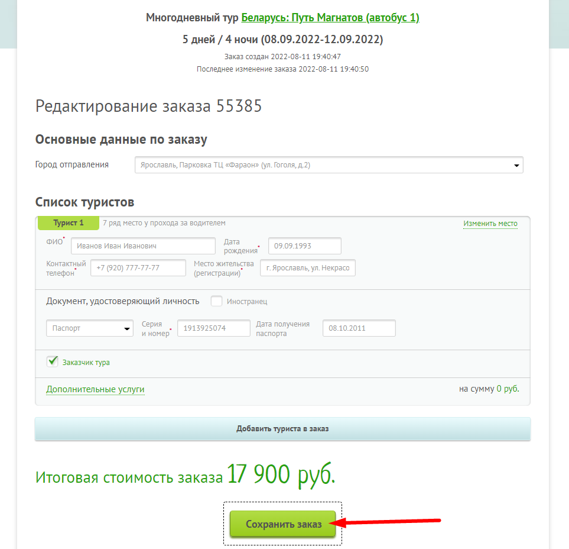569x549 pixels.
Task: Click Добавить туриста в заказ button
Action: point(282,429)
